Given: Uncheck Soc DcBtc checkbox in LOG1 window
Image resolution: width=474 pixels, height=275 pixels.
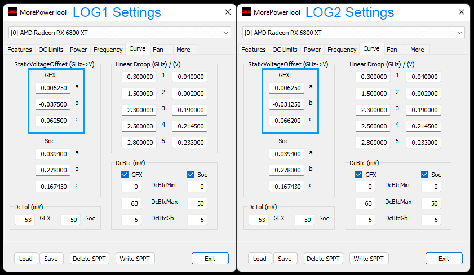Looking at the screenshot, I should 191,174.
